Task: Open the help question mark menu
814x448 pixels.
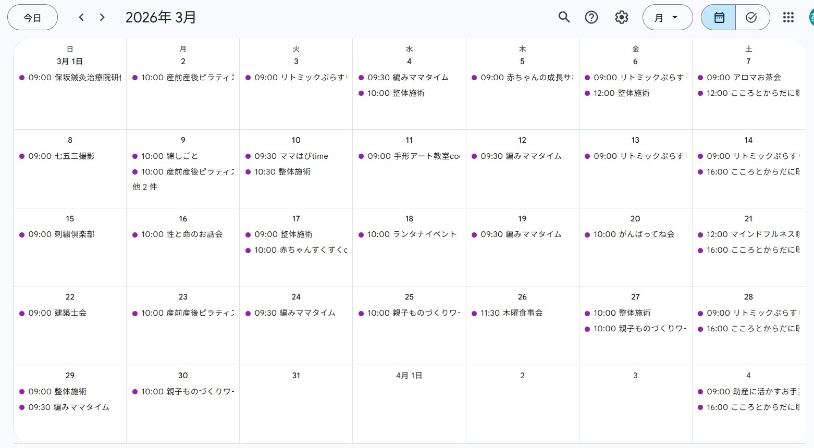Action: coord(591,17)
